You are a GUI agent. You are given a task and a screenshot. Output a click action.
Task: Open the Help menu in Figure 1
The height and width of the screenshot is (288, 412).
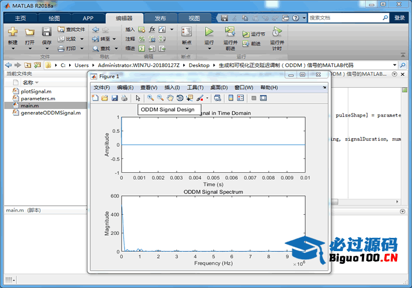pos(269,88)
